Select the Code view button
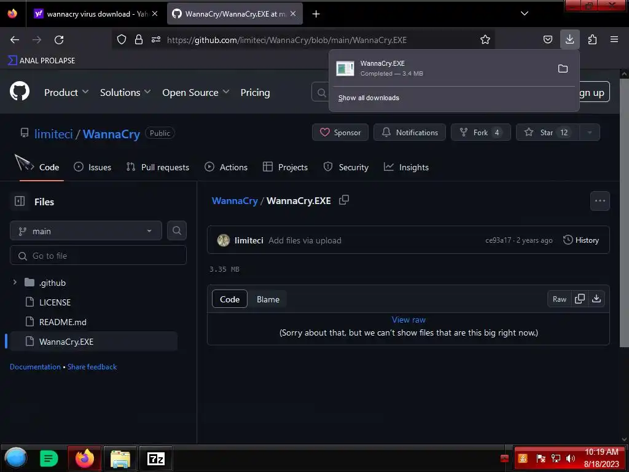The height and width of the screenshot is (472, 629). coord(230,299)
